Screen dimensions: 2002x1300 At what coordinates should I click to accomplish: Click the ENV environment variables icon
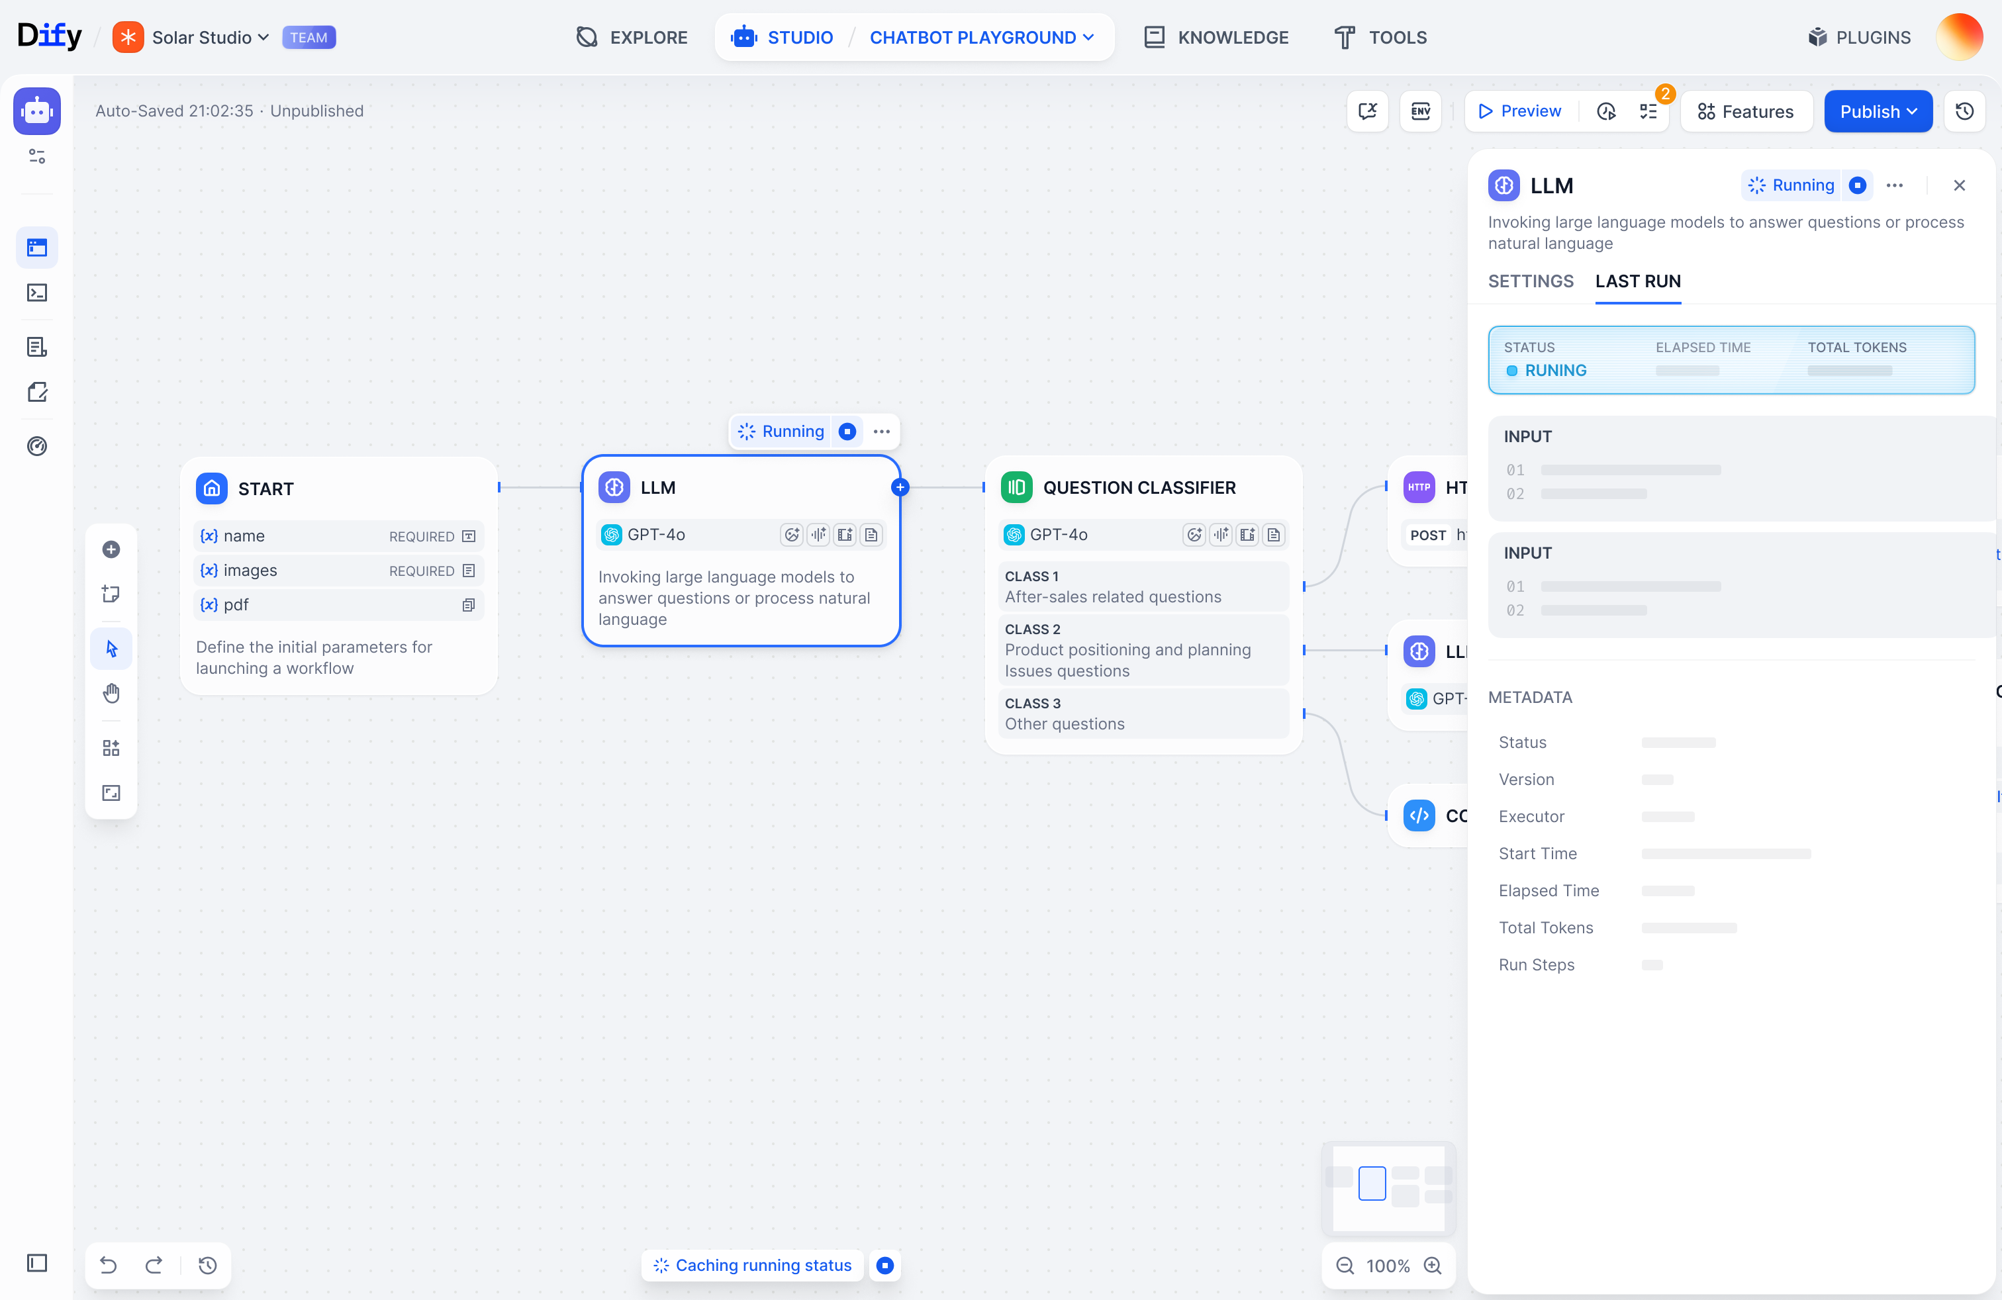(x=1420, y=111)
